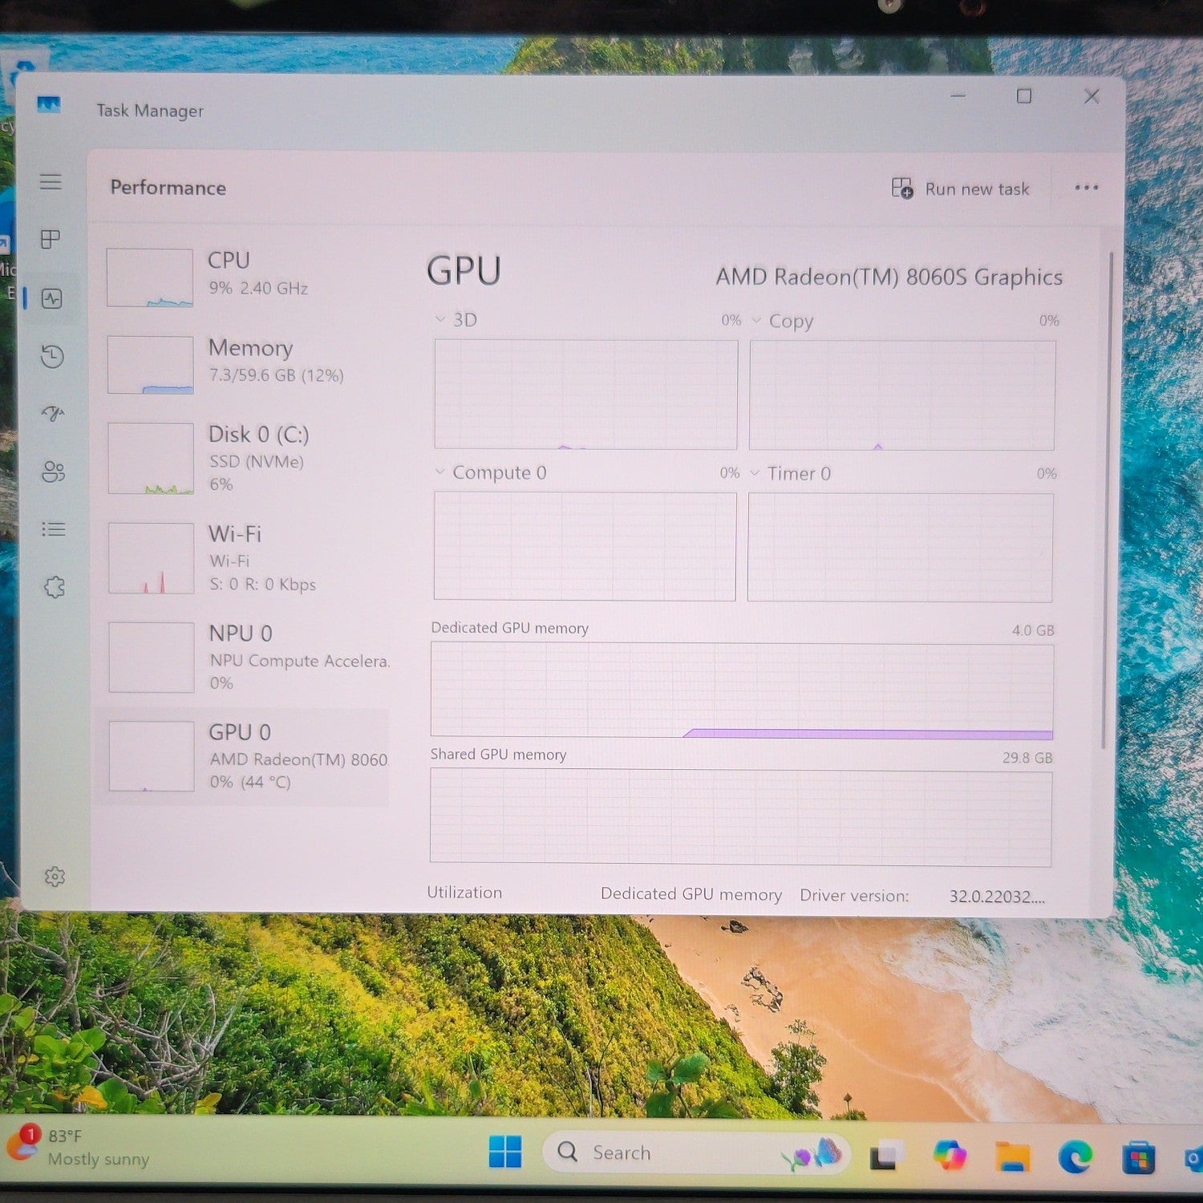
Task: Click the Dedicated GPU memory label below the graphs
Action: pyautogui.click(x=691, y=894)
